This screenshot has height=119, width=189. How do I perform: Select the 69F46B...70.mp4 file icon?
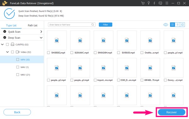tap(150, 68)
